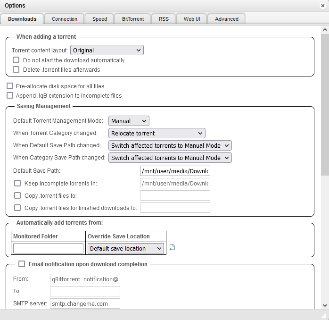
Task: Click the Override Save Location column header
Action: (126, 236)
